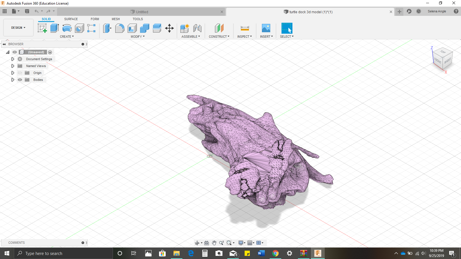461x259 pixels.
Task: Switch to the TOOLS tab
Action: click(x=138, y=19)
